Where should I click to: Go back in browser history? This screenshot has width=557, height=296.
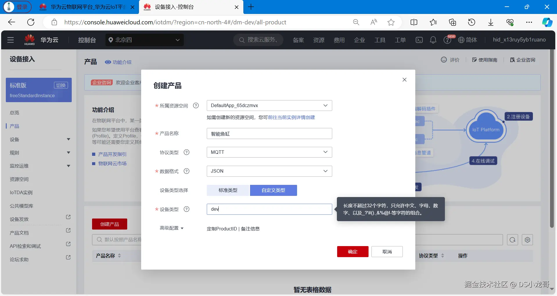[12, 22]
